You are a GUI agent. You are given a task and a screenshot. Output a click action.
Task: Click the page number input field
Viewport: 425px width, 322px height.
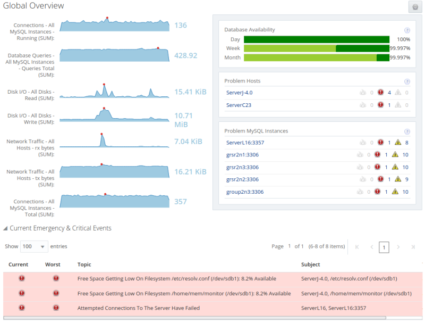coord(384,247)
